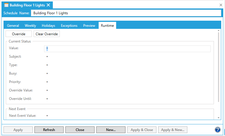
Task: Click the Value field under Current Status
Action: [127, 49]
